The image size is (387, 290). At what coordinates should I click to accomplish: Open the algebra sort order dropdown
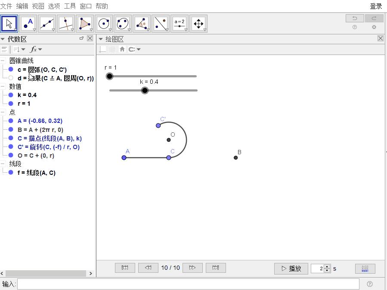pyautogui.click(x=19, y=49)
